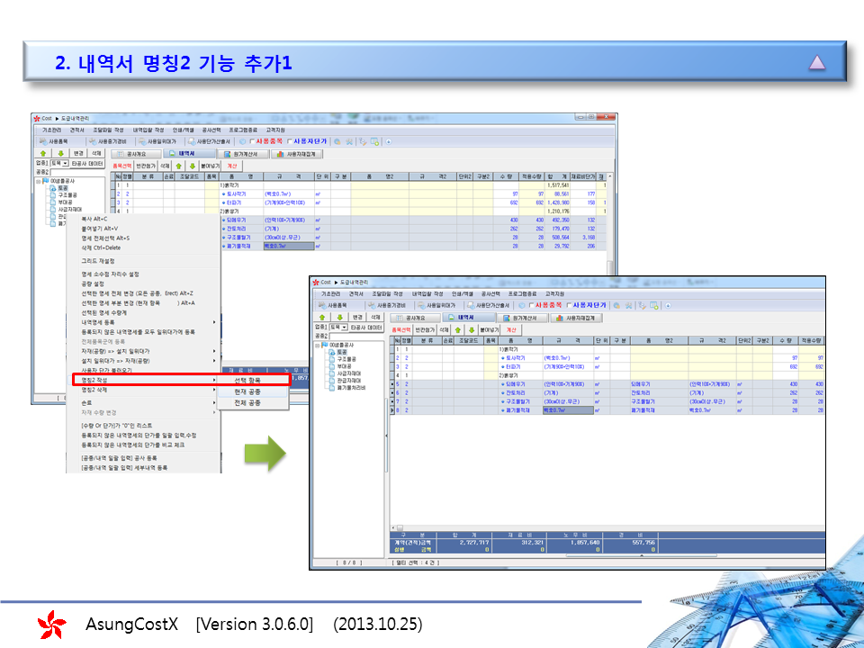Click 공종2 input field in back window
Image resolution: width=864 pixels, height=648 pixels.
pos(77,172)
